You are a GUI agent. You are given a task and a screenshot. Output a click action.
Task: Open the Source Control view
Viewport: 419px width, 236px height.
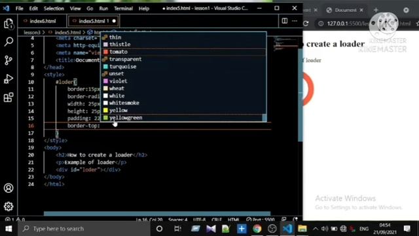(9, 60)
